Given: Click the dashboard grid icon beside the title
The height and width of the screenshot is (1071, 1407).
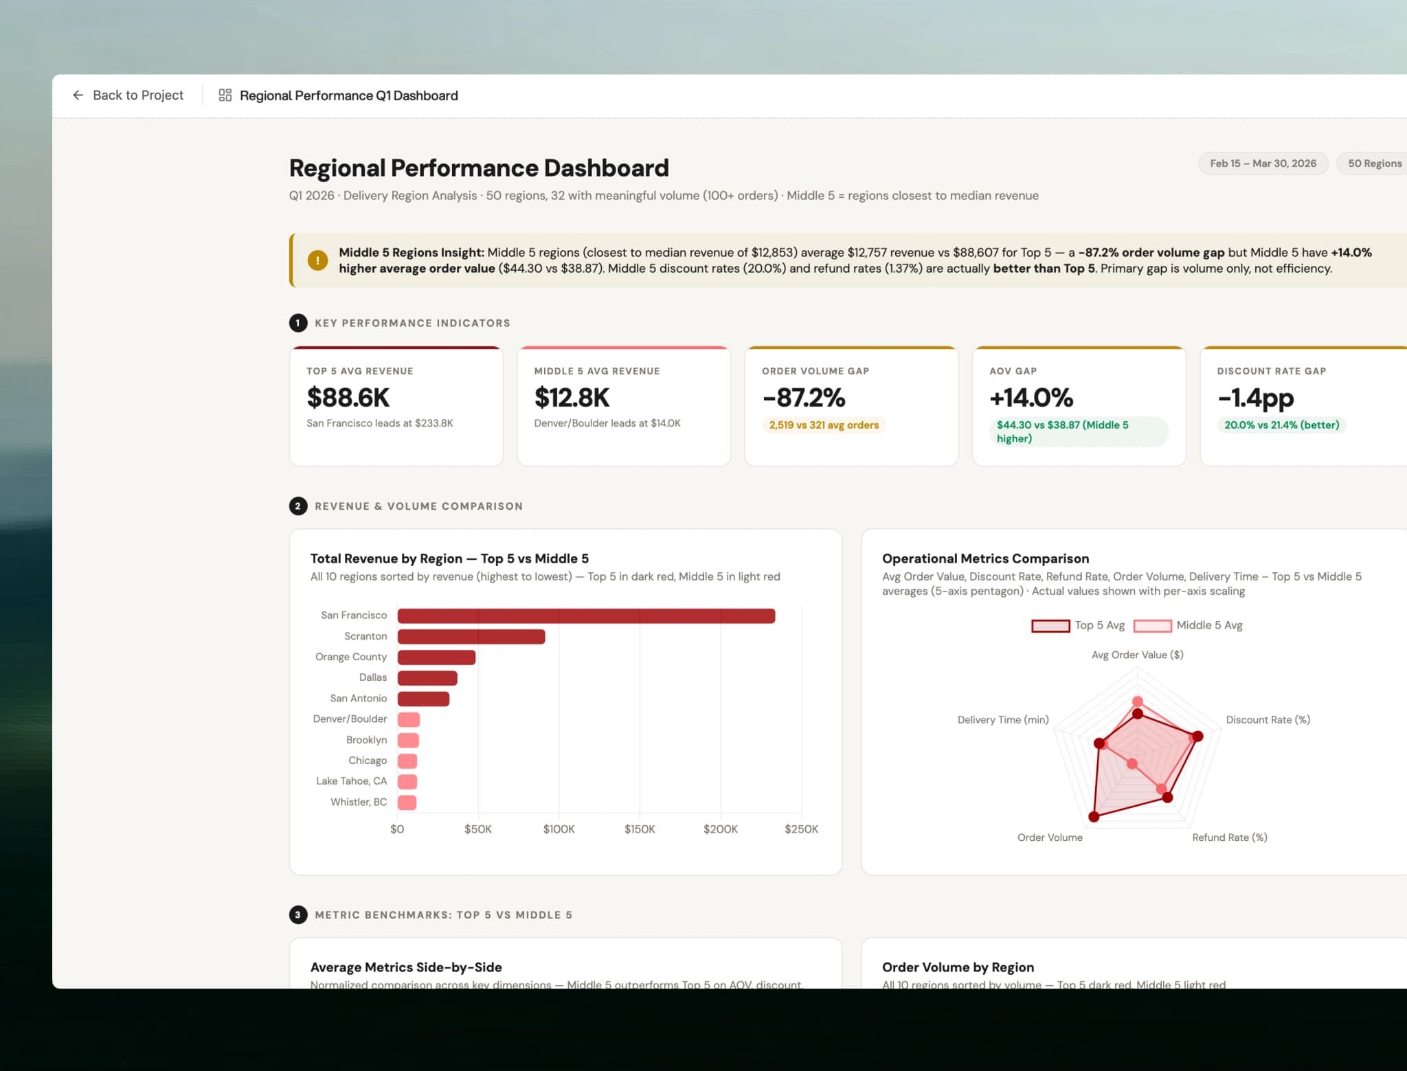Looking at the screenshot, I should pos(224,95).
